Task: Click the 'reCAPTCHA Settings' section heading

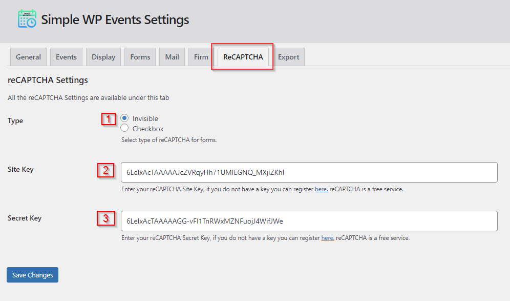Action: pos(48,80)
